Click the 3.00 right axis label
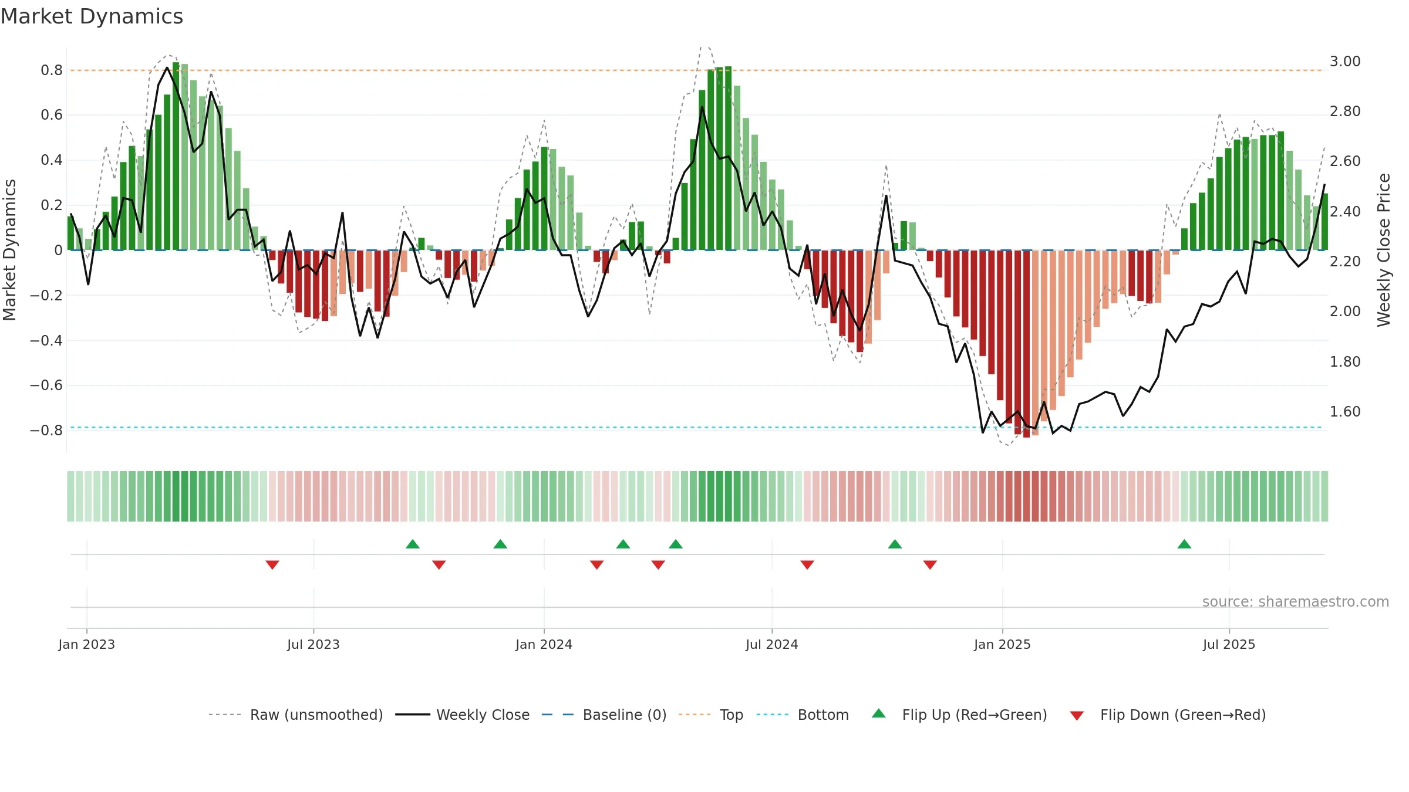This screenshot has width=1409, height=792. 1345,62
